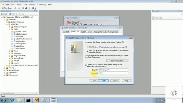Click the Open File folder icon
183x103 pixels.
pos(23,8)
